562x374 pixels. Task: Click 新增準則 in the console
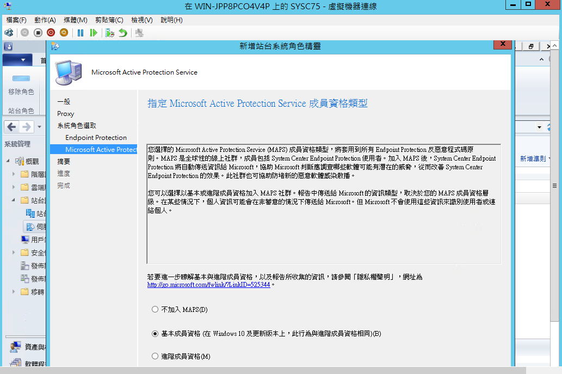[533, 159]
